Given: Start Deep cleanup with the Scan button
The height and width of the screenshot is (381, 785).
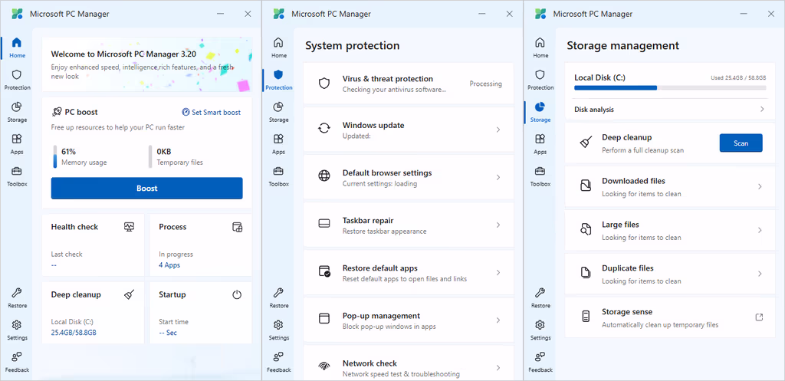Looking at the screenshot, I should 741,143.
